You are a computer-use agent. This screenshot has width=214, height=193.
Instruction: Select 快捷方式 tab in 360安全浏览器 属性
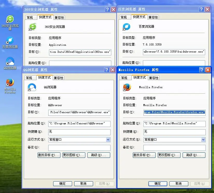[x=45, y=17]
